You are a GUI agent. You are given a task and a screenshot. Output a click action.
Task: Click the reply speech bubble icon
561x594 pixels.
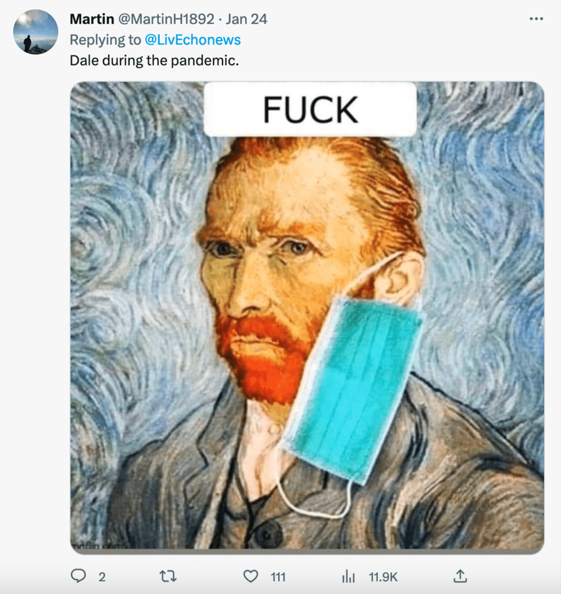78,577
